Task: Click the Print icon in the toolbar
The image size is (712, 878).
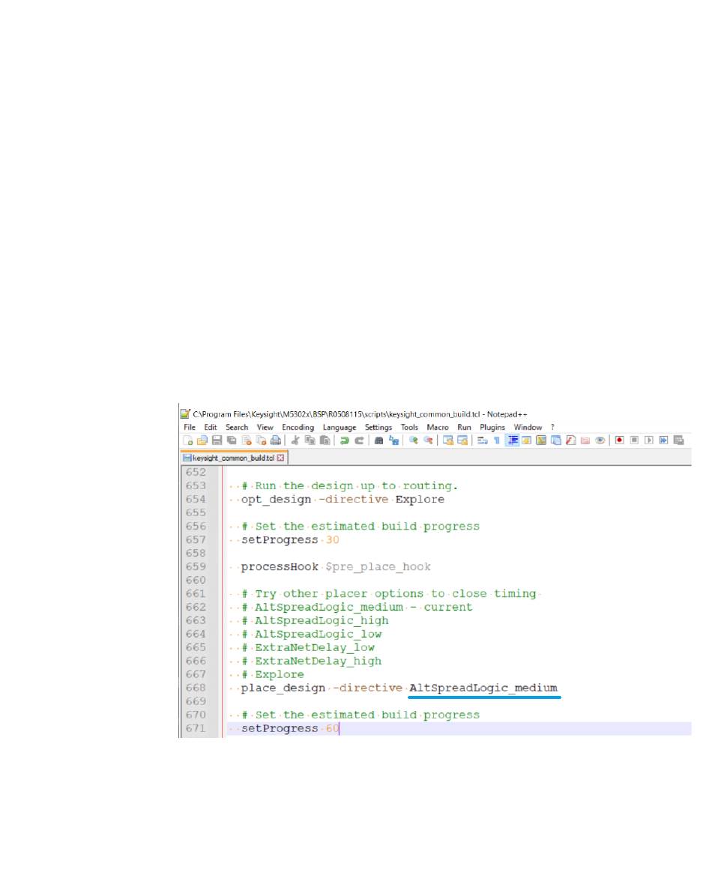Action: click(x=276, y=440)
